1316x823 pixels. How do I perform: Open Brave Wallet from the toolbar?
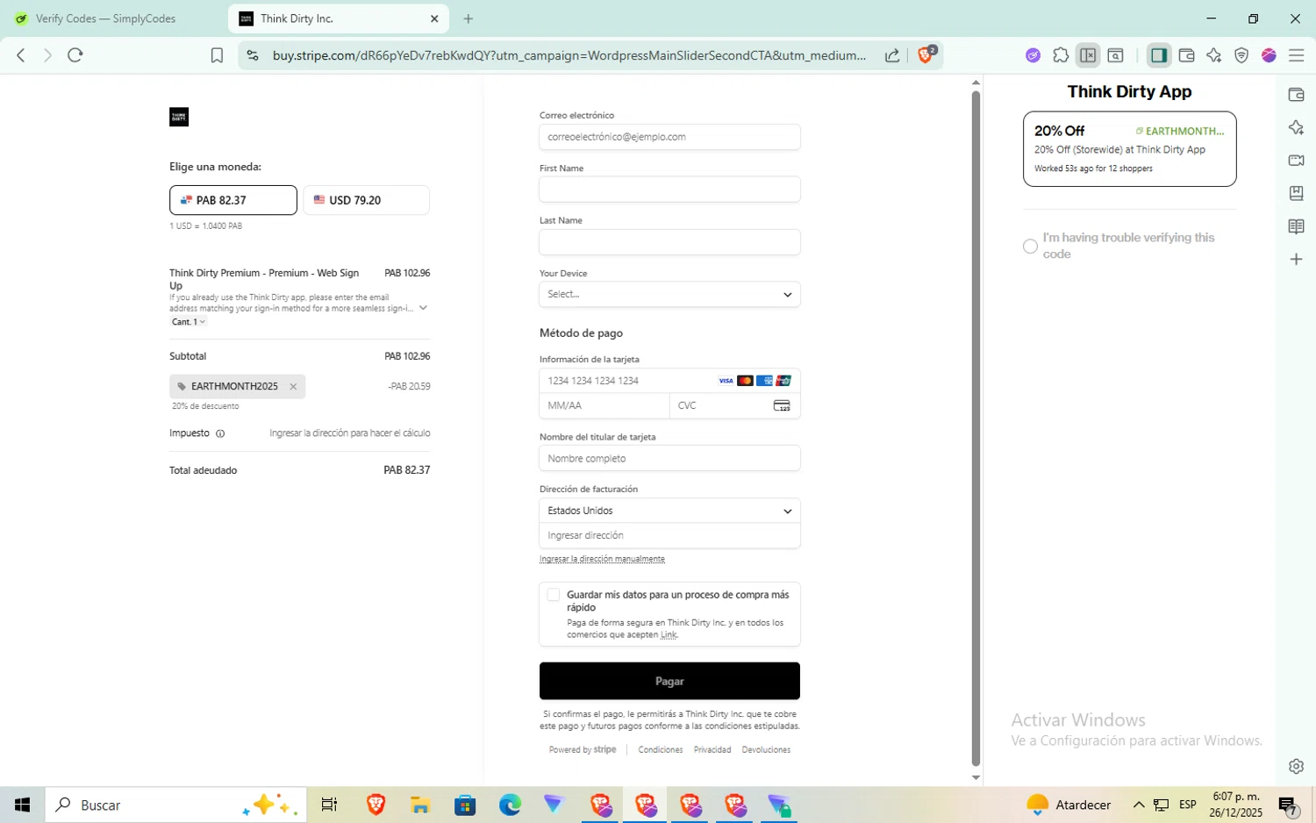[1186, 55]
